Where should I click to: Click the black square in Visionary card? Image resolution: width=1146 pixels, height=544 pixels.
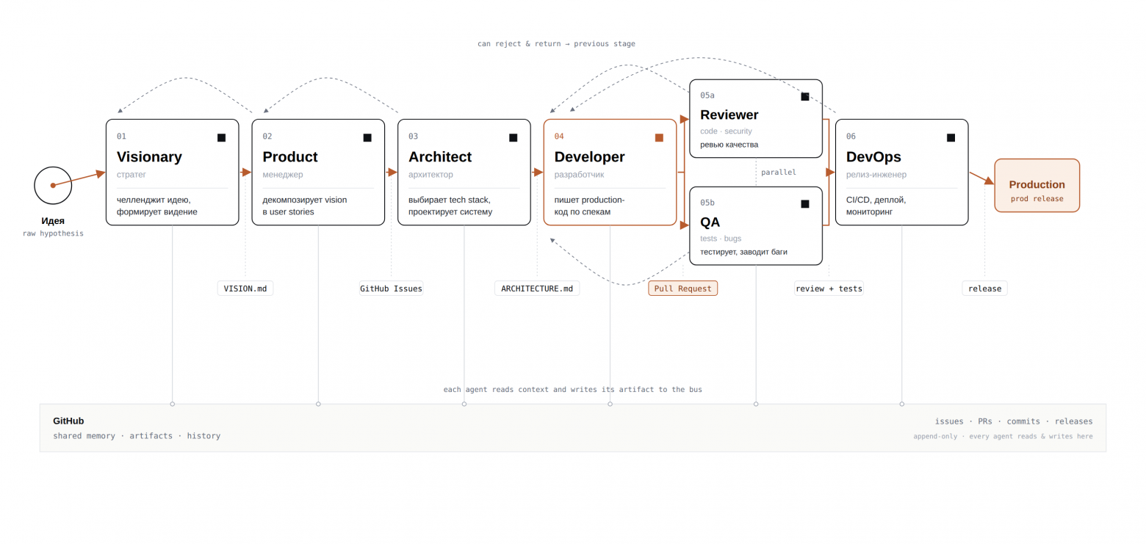click(221, 137)
